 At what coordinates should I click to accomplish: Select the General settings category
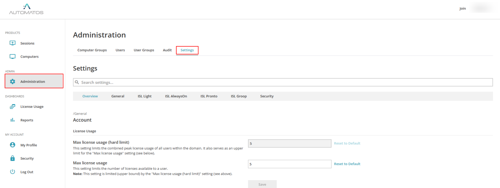click(118, 96)
